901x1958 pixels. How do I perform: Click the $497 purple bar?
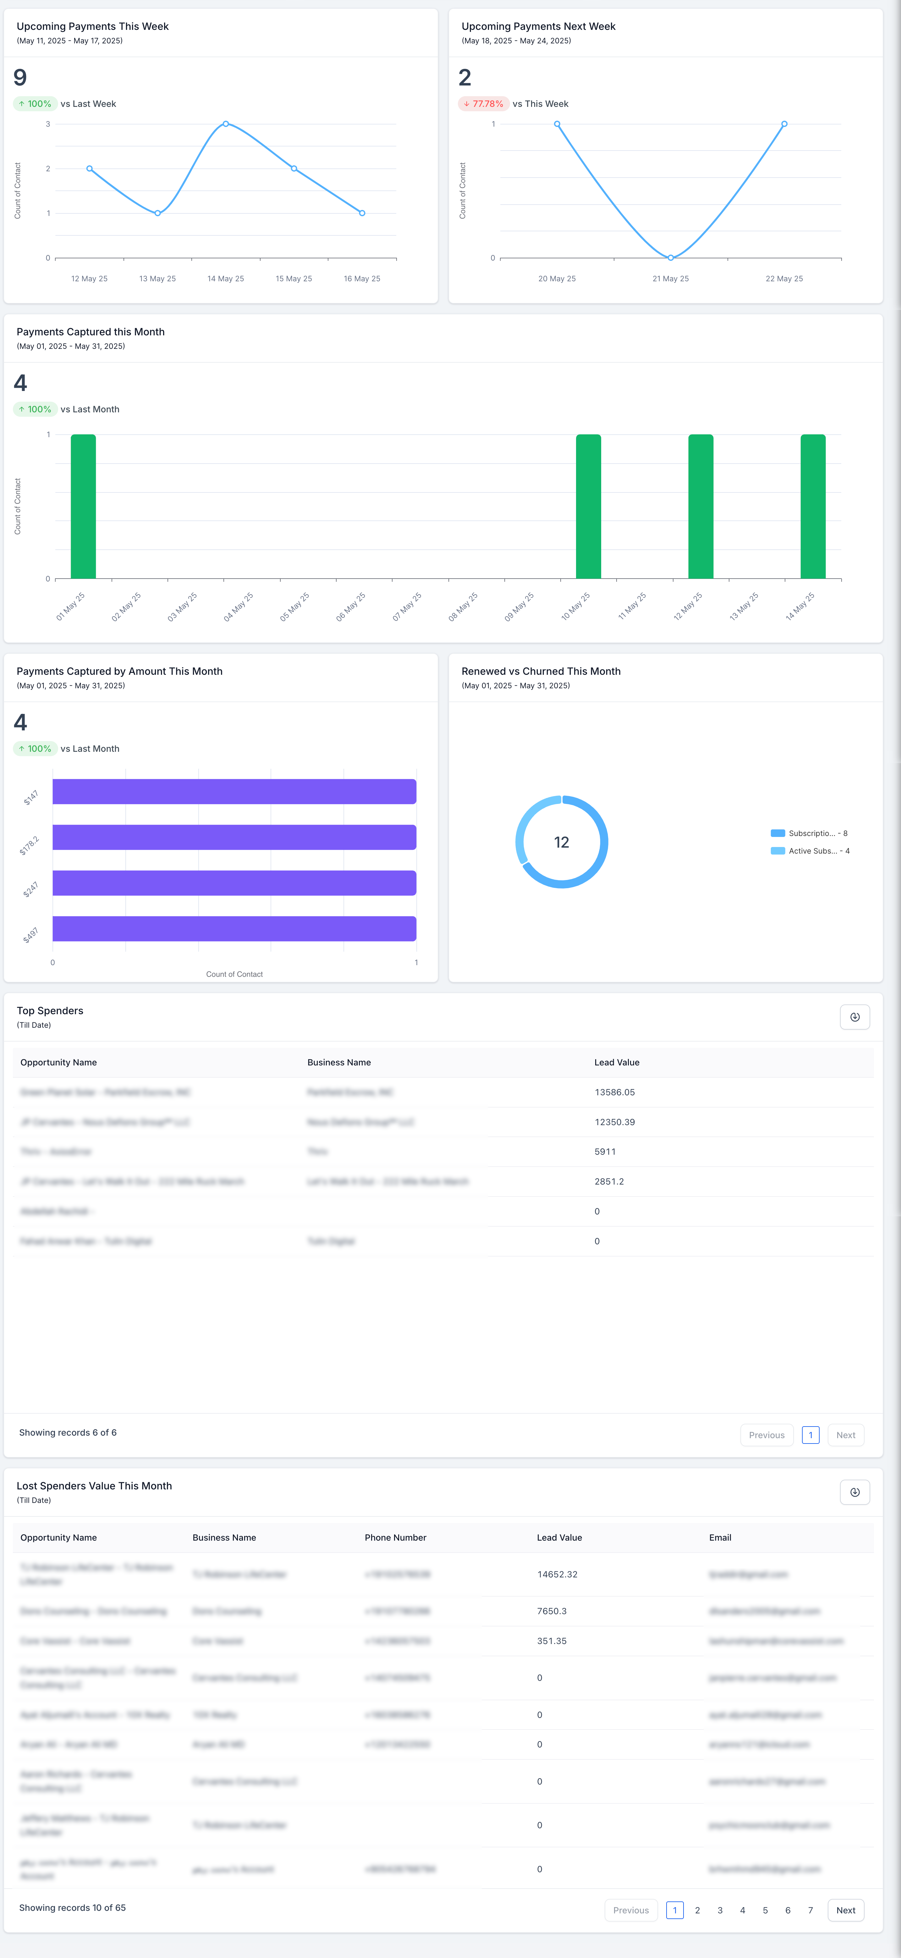234,929
